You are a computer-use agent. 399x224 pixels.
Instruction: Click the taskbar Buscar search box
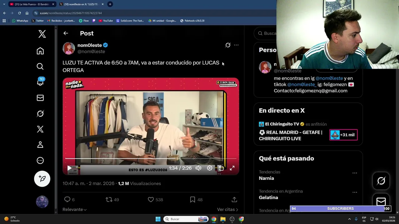point(186,219)
